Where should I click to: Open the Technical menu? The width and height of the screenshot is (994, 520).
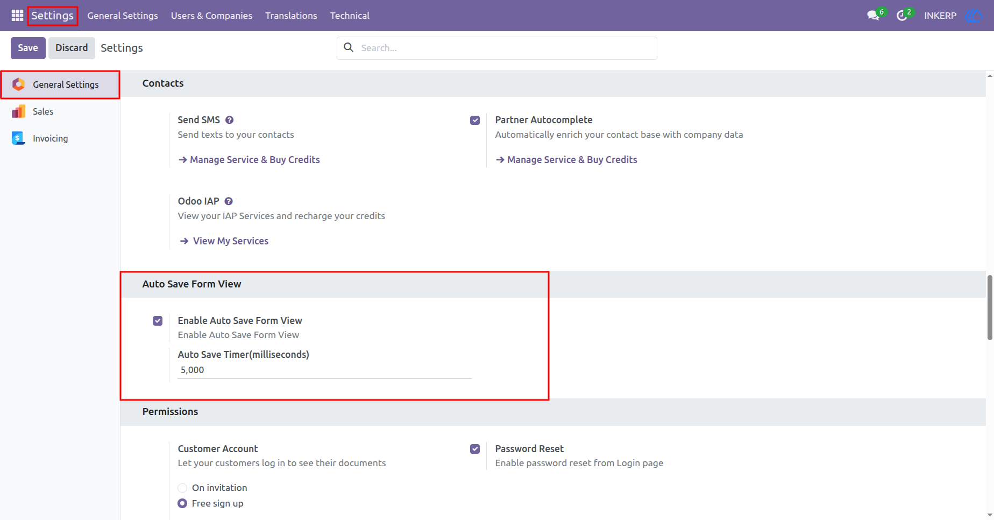point(350,16)
